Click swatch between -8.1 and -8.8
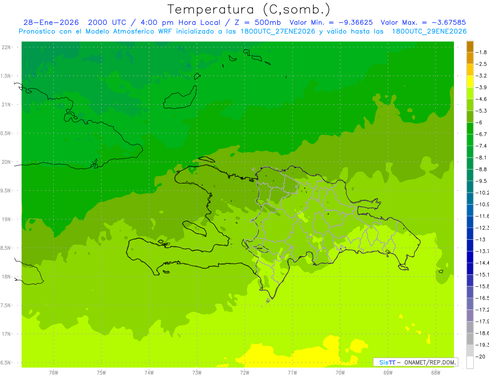 (470, 164)
